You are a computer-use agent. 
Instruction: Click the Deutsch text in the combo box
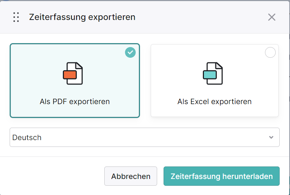click(27, 138)
